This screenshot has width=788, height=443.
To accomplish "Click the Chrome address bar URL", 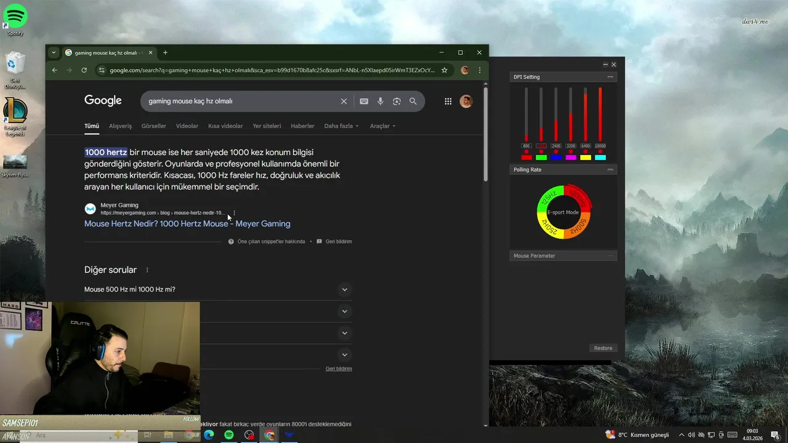I will coord(271,70).
